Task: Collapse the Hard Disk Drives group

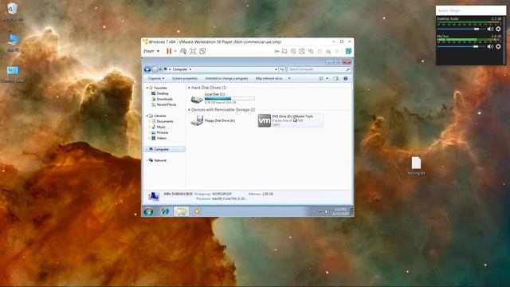Action: click(x=189, y=88)
